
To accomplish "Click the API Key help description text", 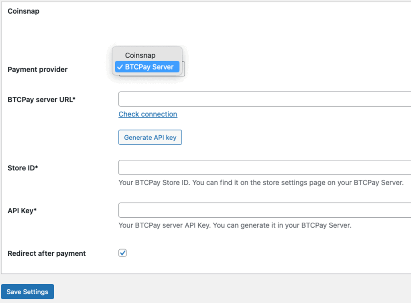I will click(235, 225).
